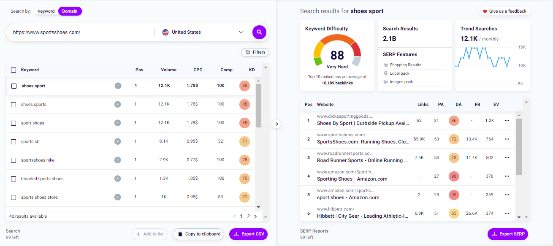
Task: Click inside the domain URL input field
Action: (76, 32)
